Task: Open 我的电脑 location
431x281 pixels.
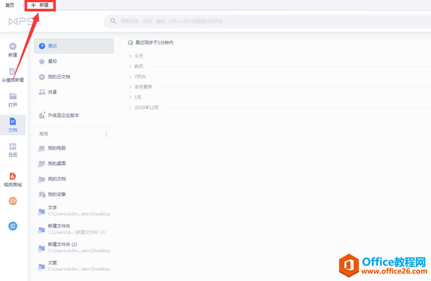Action: coord(73,148)
